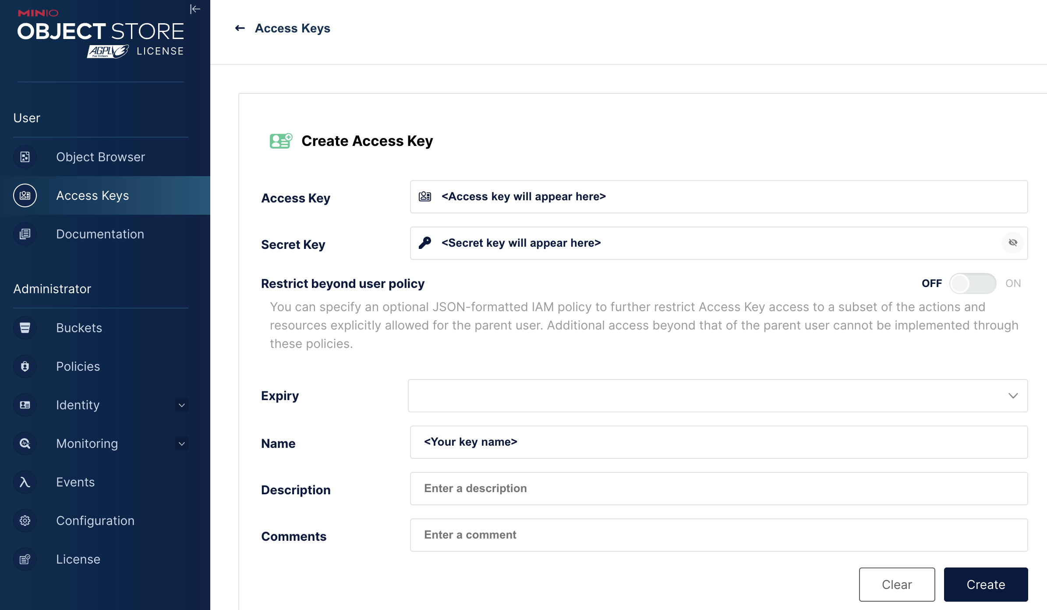
Task: Click the Access Keys sidebar icon
Action: click(x=25, y=195)
